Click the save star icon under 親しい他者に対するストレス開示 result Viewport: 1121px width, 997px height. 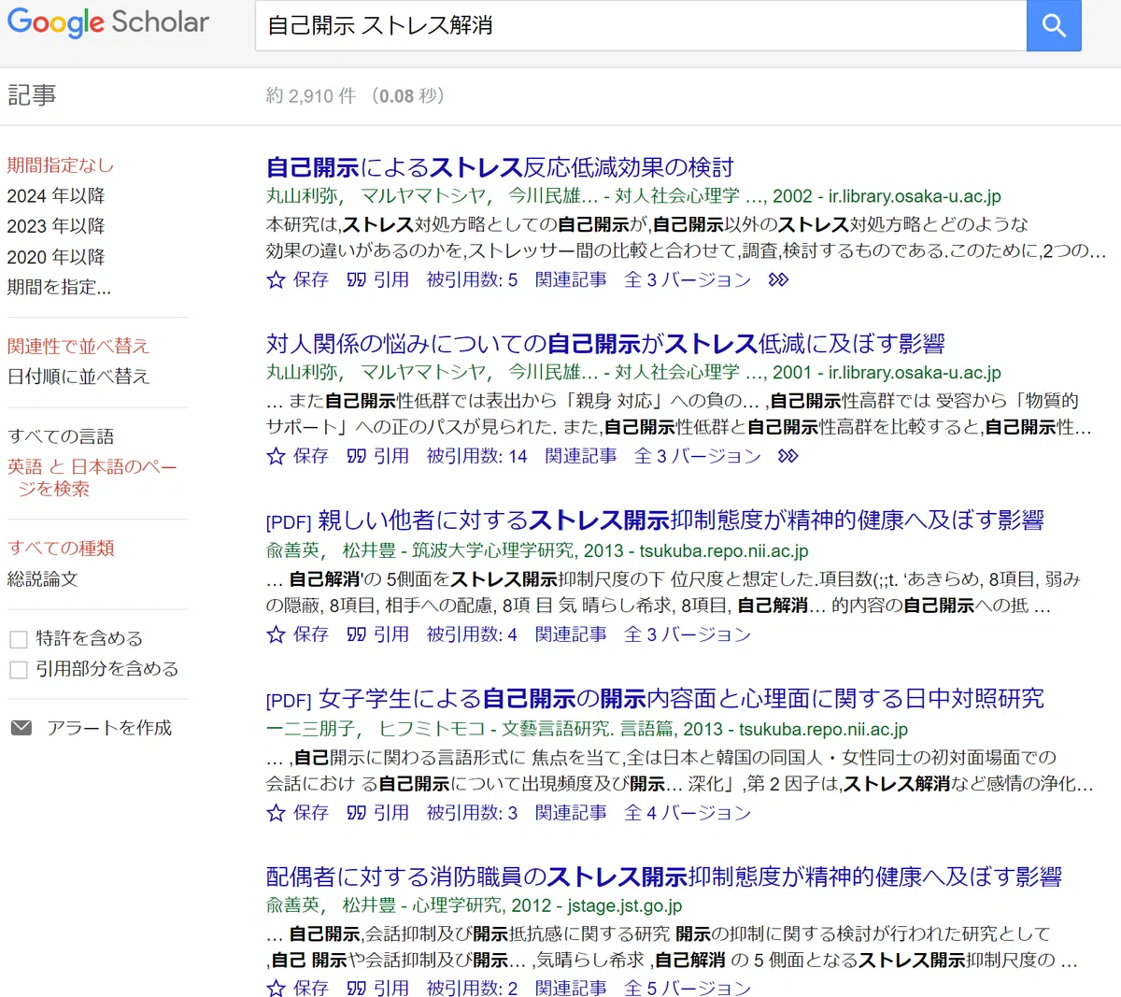[276, 634]
